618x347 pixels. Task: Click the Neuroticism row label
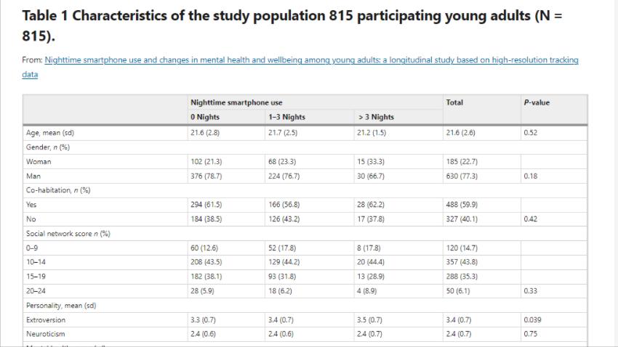coord(45,334)
